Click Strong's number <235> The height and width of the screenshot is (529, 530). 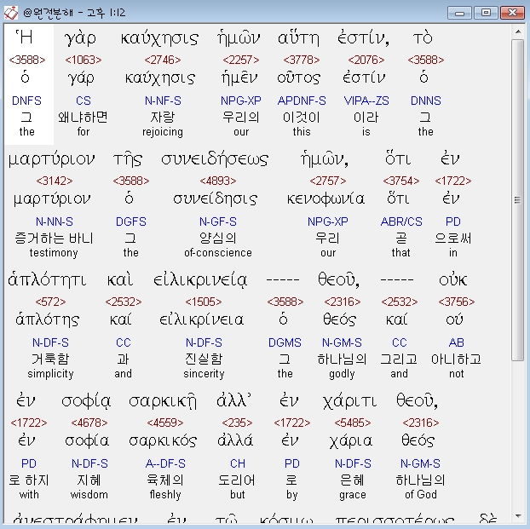point(237,423)
